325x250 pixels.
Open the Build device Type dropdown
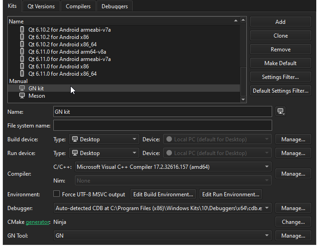pyautogui.click(x=104, y=139)
